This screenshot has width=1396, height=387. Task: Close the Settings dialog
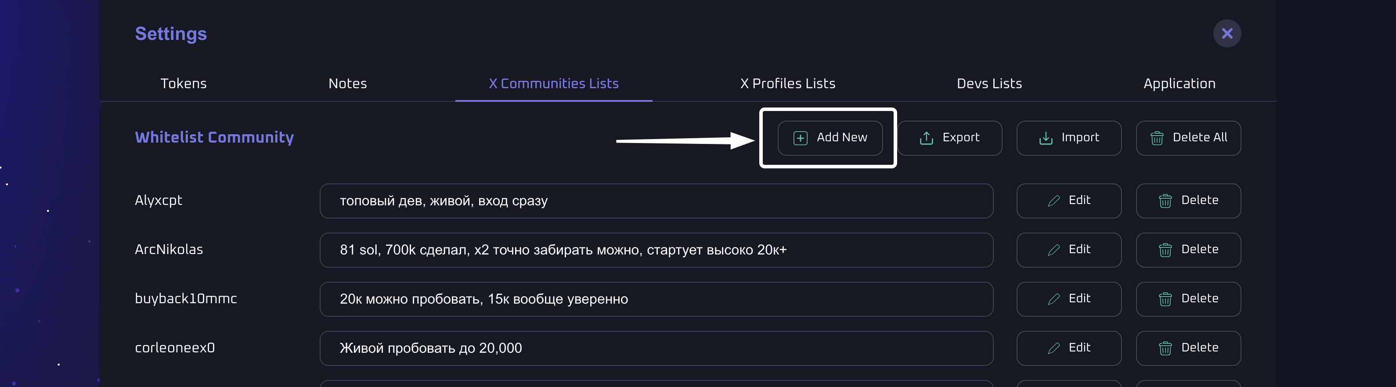[1226, 33]
